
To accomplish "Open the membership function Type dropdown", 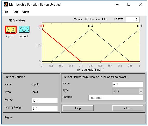I will (x=128, y=91).
